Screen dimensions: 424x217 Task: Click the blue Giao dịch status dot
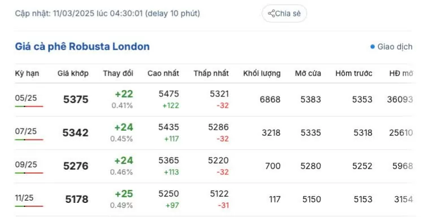373,47
